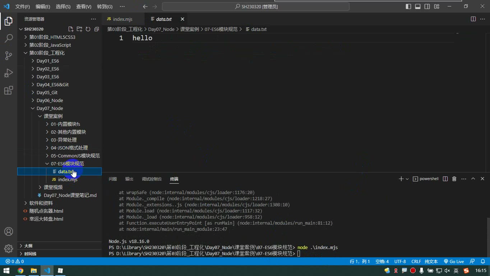Open Run and Debug view
The height and width of the screenshot is (276, 490).
coord(9,73)
